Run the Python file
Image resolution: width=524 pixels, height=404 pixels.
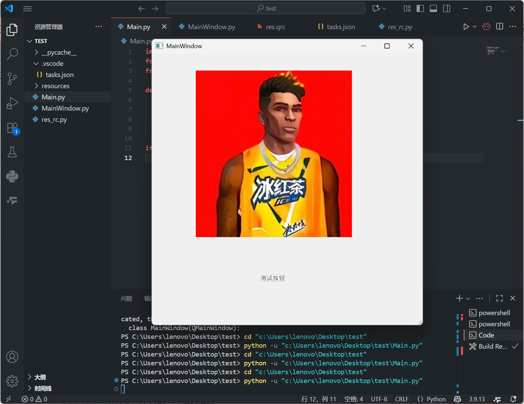coord(466,26)
